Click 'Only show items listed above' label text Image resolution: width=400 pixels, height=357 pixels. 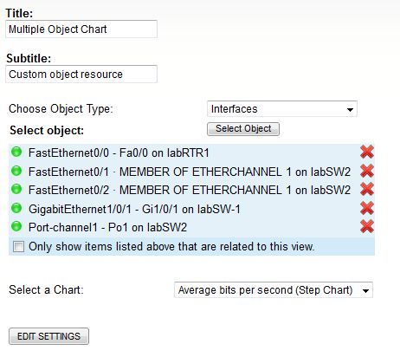pyautogui.click(x=171, y=247)
